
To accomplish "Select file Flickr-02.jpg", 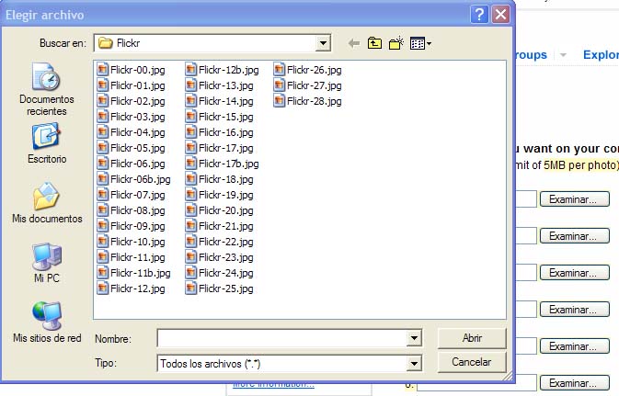I will coord(131,101).
